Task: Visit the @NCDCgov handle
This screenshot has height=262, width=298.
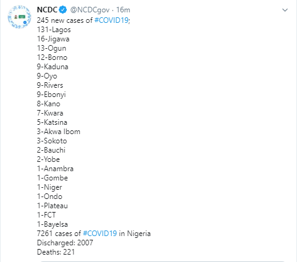Action: [x=90, y=10]
